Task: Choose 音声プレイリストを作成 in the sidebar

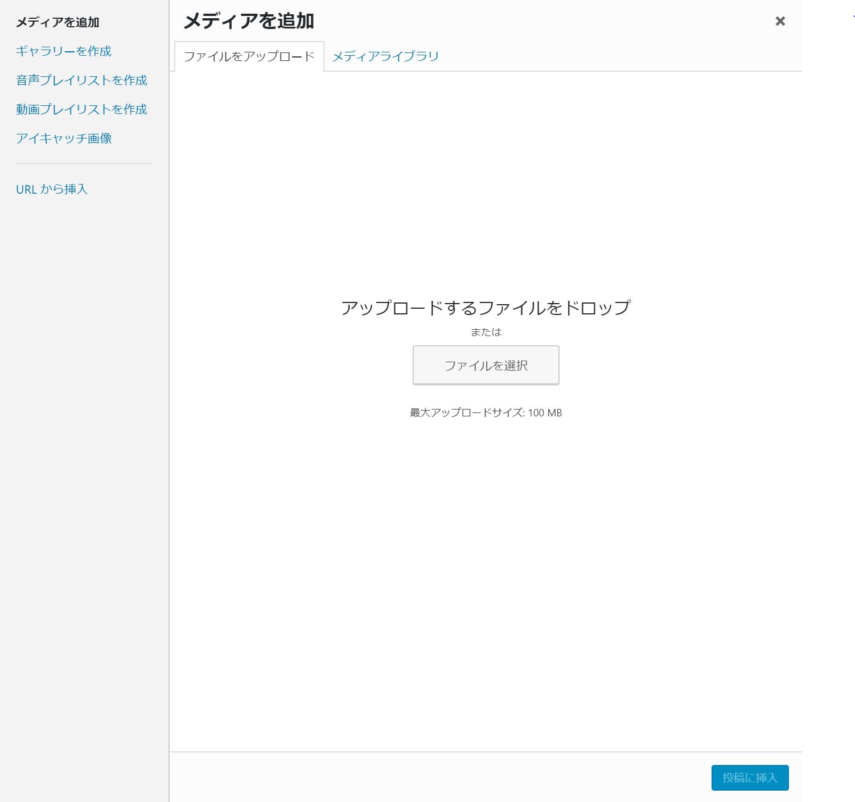Action: point(81,80)
